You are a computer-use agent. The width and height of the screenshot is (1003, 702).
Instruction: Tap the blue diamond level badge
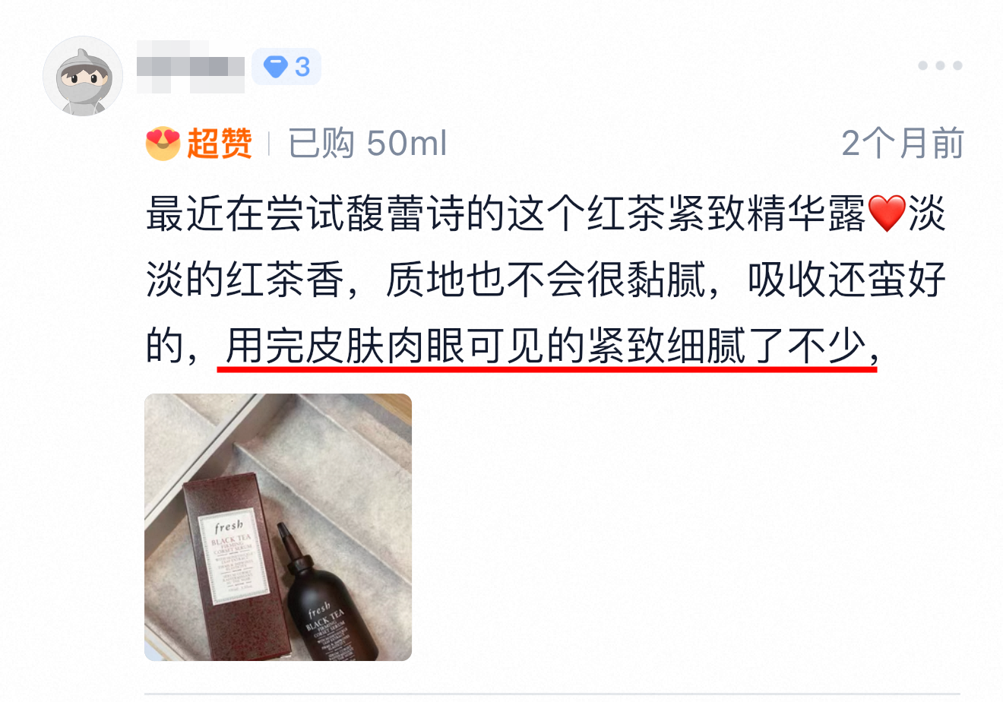click(286, 67)
